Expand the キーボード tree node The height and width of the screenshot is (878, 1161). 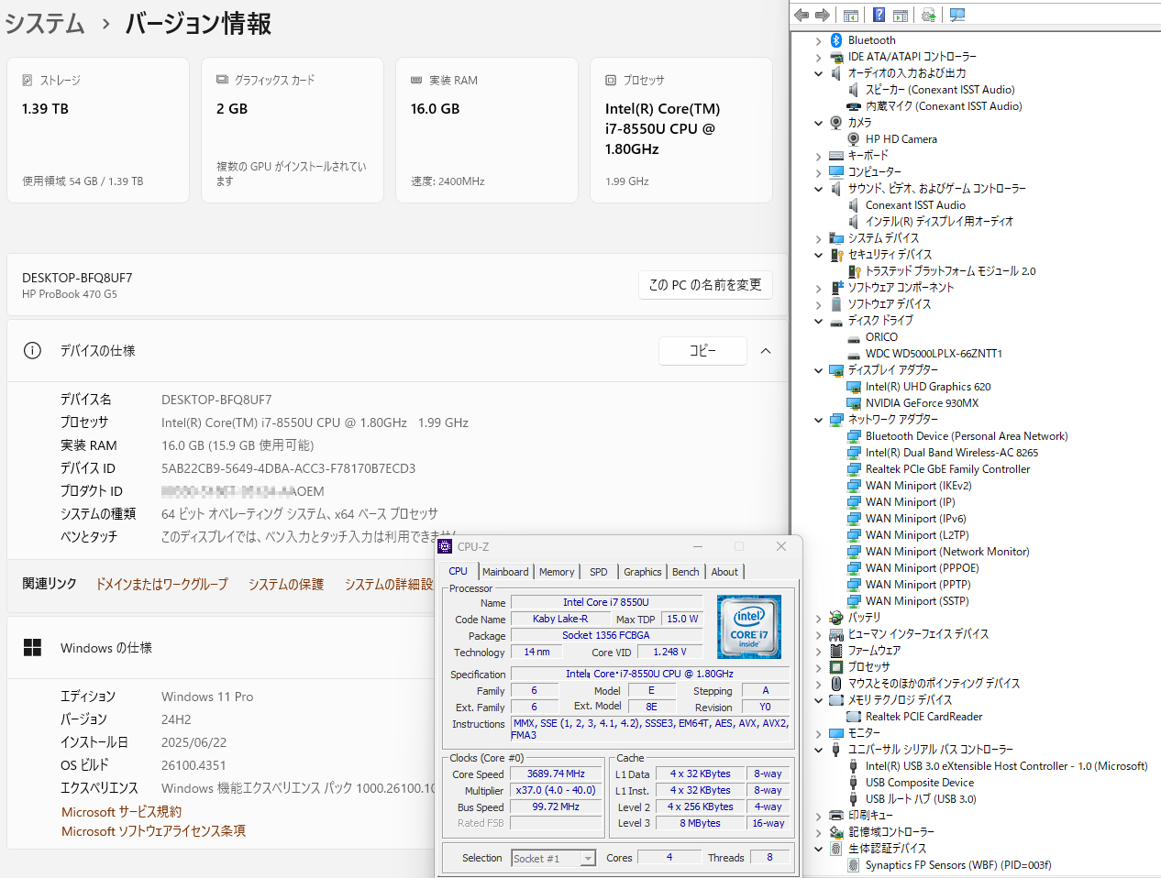819,156
